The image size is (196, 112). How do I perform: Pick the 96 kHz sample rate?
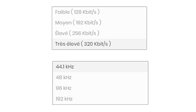pyautogui.click(x=64, y=88)
